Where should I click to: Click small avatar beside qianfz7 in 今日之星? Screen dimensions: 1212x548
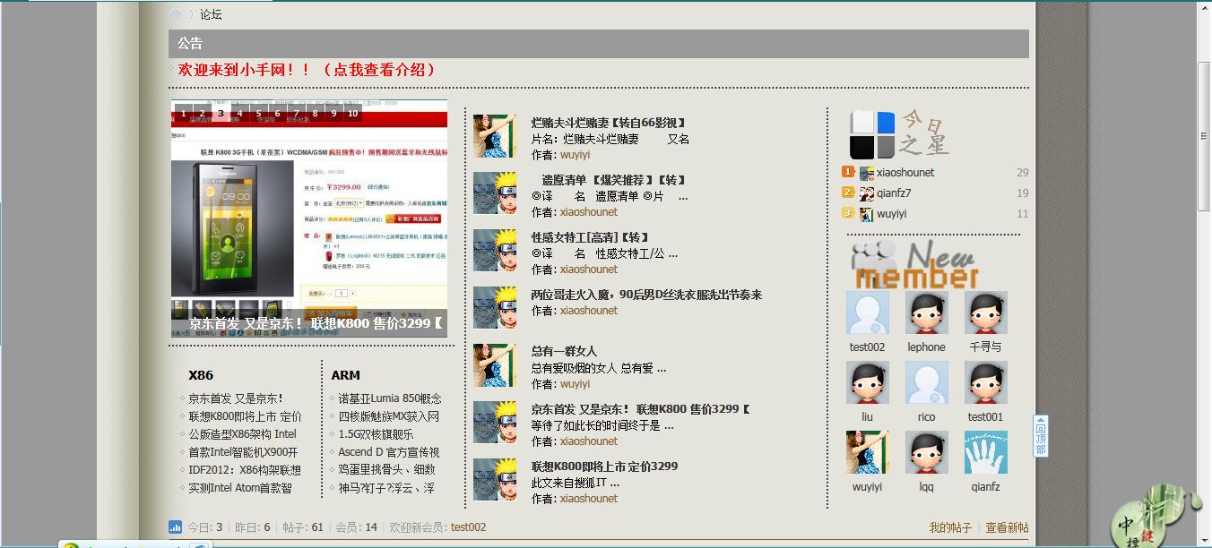pyautogui.click(x=867, y=193)
